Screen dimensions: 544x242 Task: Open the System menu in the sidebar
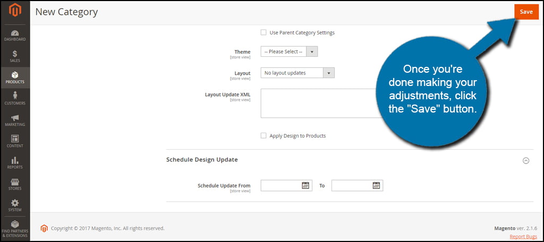15,205
